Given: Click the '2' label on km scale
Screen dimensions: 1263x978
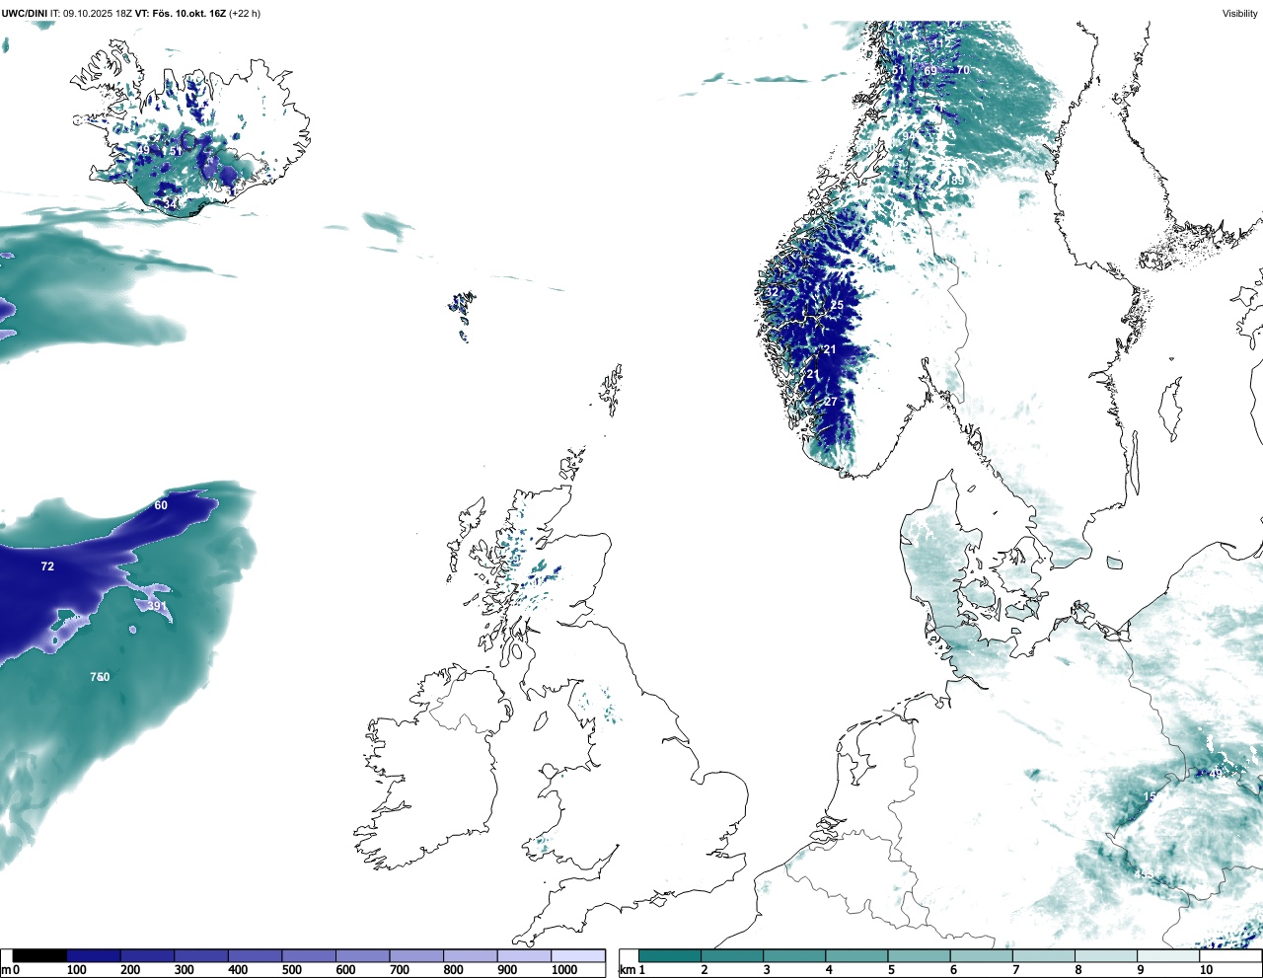Looking at the screenshot, I should click(704, 970).
